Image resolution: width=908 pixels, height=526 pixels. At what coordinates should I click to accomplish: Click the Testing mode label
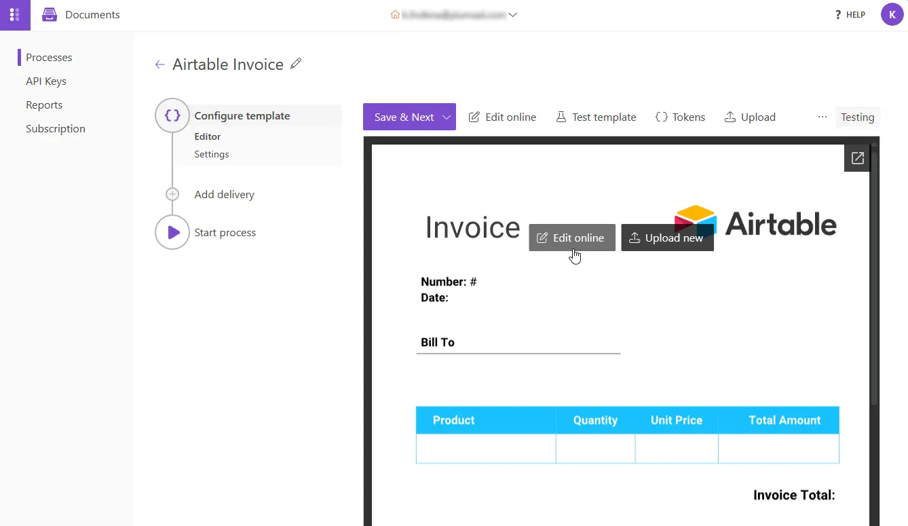pyautogui.click(x=857, y=117)
